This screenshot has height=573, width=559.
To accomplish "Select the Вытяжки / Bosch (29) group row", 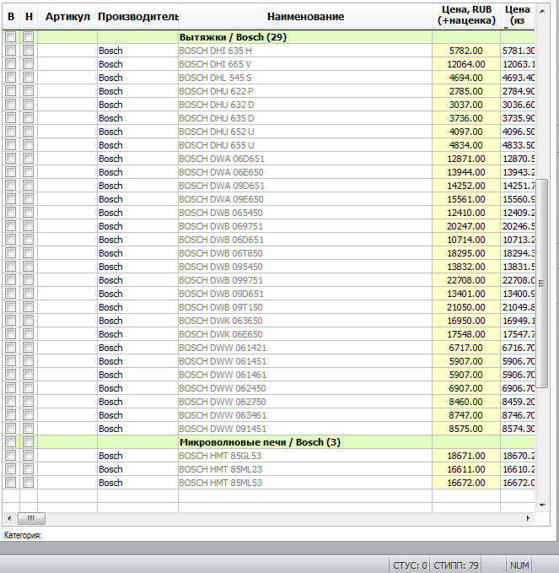I will tap(268, 37).
